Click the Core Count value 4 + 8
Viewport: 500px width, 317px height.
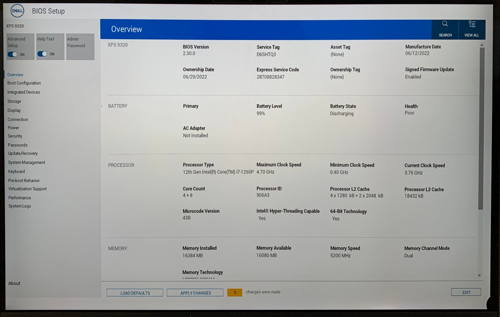[187, 195]
